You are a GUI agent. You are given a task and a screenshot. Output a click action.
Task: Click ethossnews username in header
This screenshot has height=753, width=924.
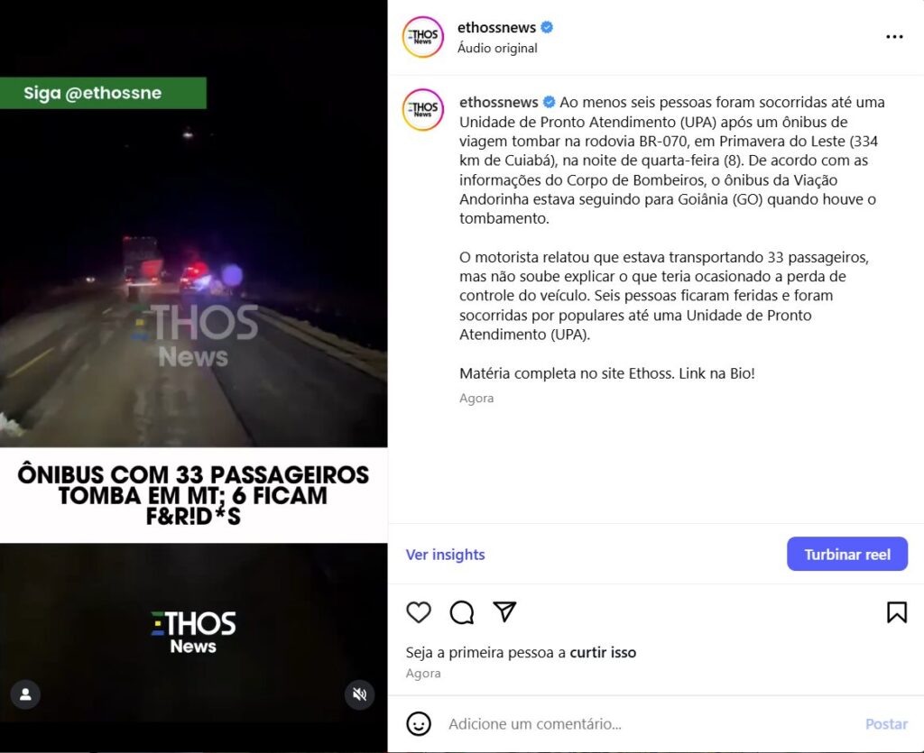point(496,28)
